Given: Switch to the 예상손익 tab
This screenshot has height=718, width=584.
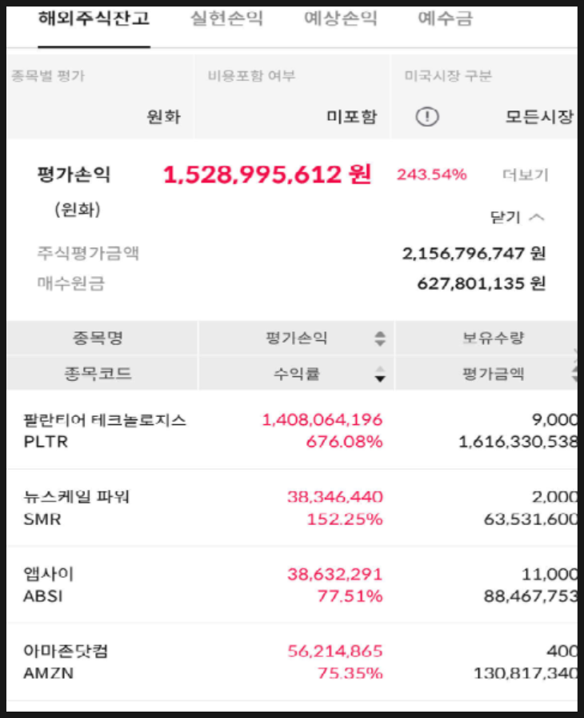Looking at the screenshot, I should tap(341, 18).
